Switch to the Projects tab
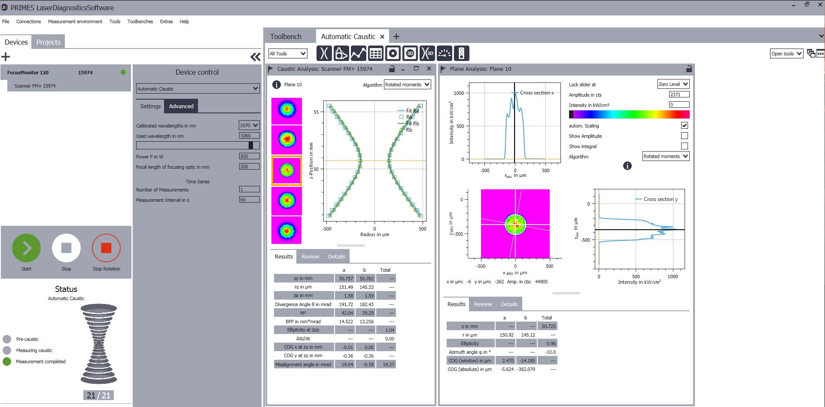825x407 pixels. (48, 42)
